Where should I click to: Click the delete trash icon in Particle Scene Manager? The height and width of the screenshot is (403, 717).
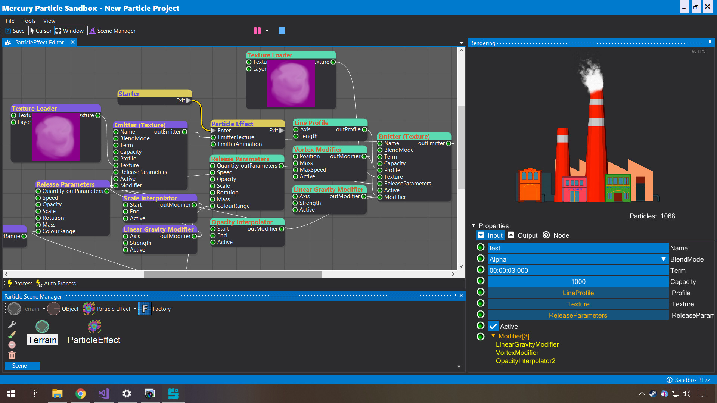12,355
